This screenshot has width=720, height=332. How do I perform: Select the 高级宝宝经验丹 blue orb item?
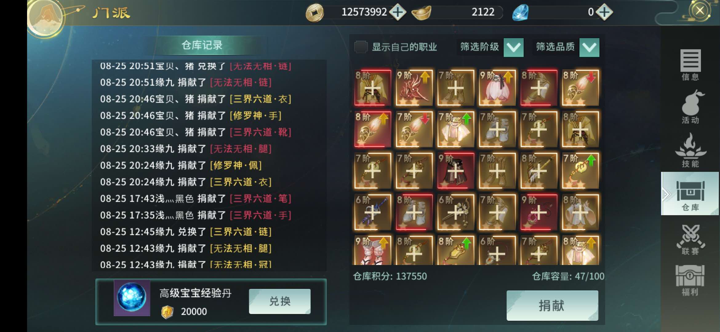(132, 298)
